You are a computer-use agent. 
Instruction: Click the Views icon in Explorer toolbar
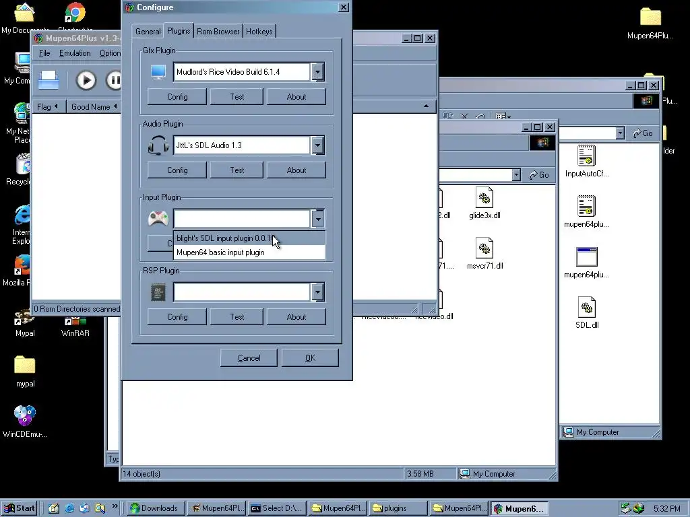point(503,116)
